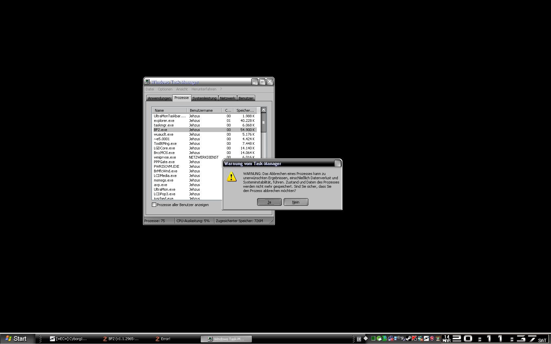Click the Prozesse: 75 status entry
The width and height of the screenshot is (551, 344).
tap(159, 221)
